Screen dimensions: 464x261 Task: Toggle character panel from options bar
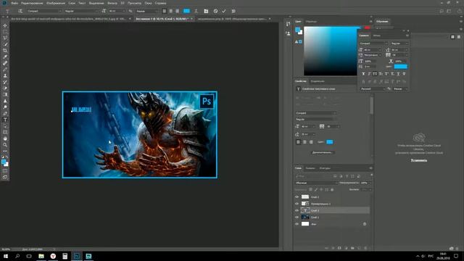click(x=206, y=11)
